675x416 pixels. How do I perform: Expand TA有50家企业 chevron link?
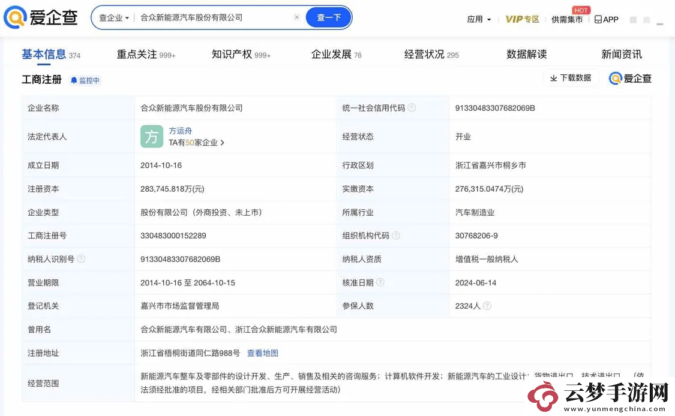(196, 143)
